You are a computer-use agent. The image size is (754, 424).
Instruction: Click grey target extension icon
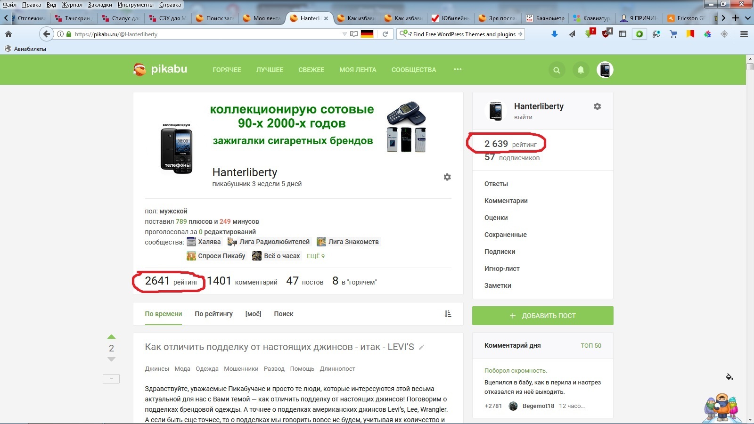[724, 34]
